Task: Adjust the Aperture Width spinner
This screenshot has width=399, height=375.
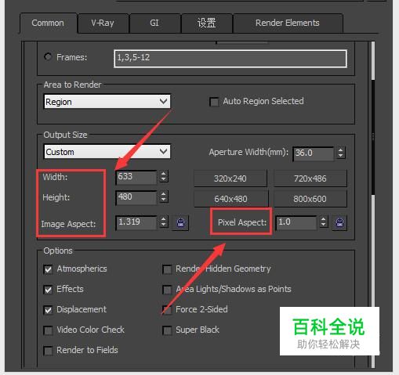Action: click(340, 153)
